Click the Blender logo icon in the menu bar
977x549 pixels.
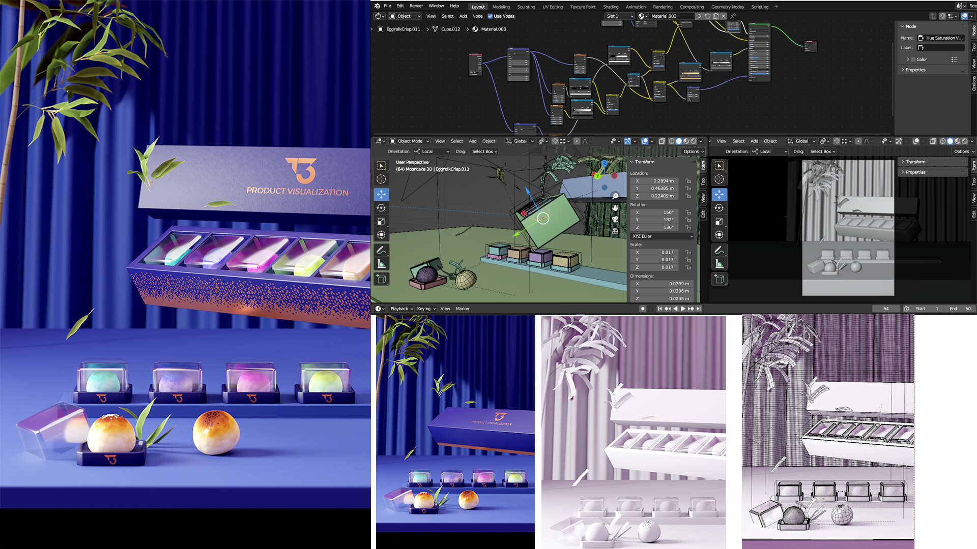coord(377,6)
